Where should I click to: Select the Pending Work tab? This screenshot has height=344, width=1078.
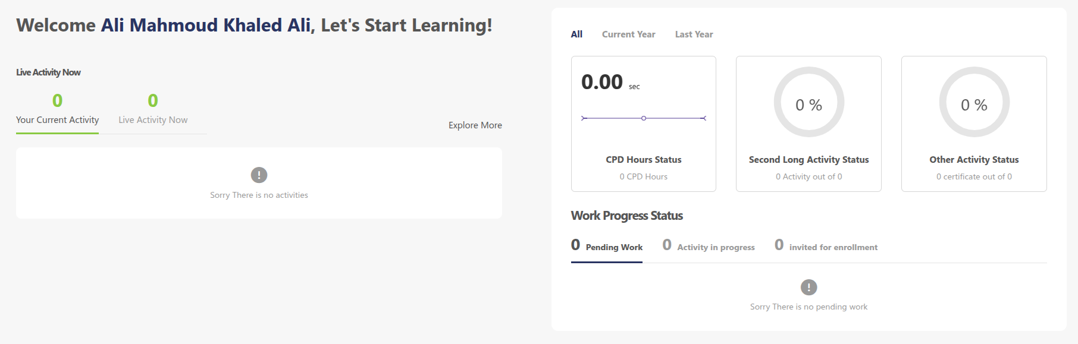tap(607, 247)
